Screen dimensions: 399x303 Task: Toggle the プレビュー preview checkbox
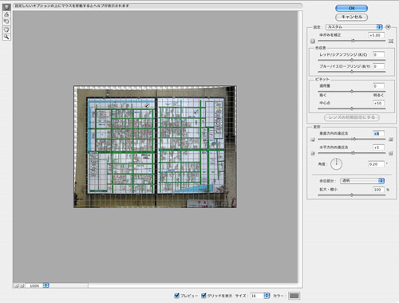(x=176, y=295)
